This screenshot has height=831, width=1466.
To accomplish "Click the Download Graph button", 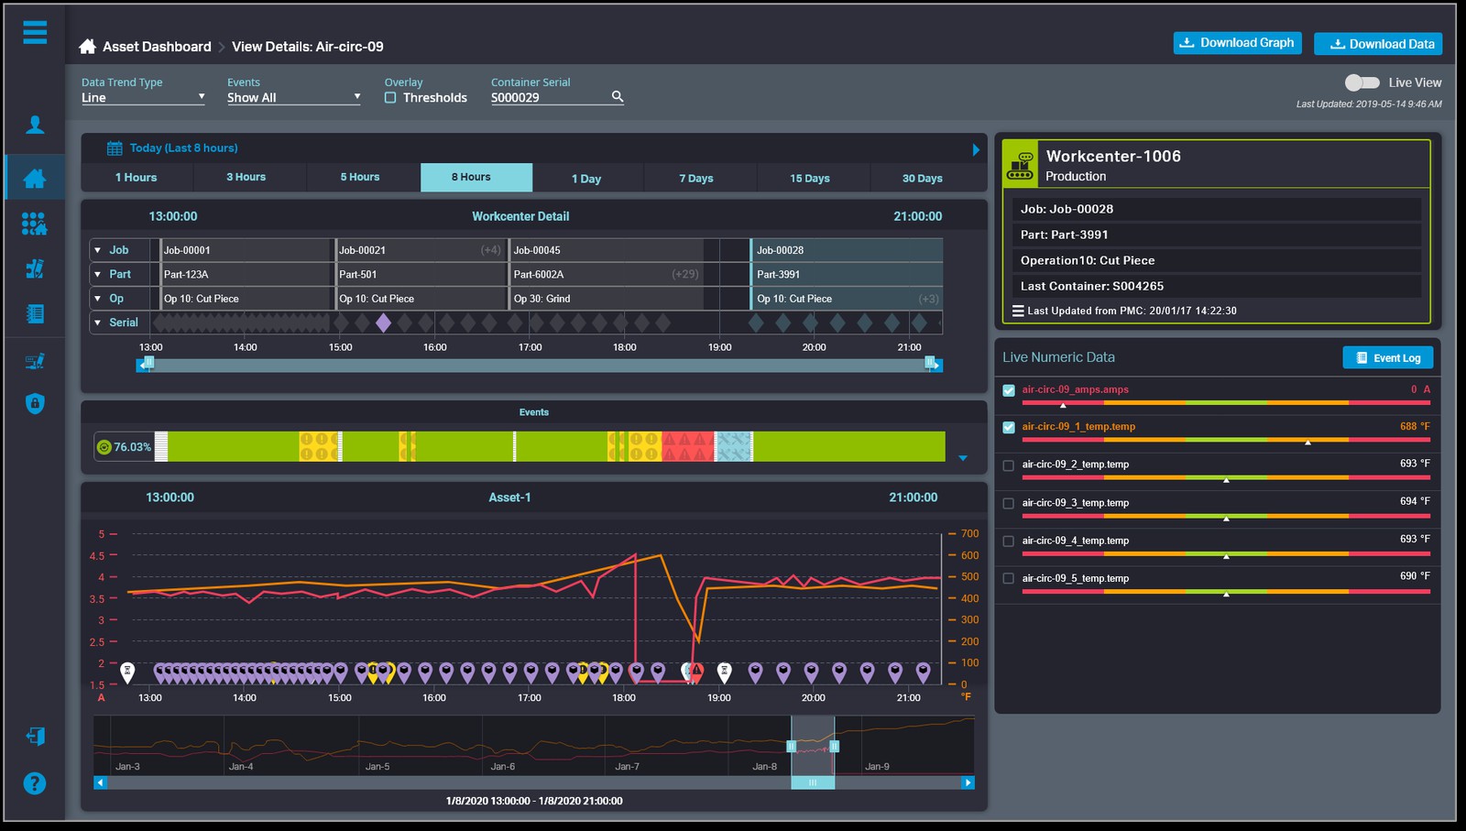I will coord(1237,42).
